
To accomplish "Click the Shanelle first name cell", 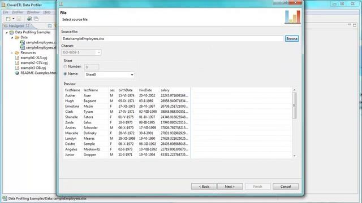I will click(x=71, y=117).
